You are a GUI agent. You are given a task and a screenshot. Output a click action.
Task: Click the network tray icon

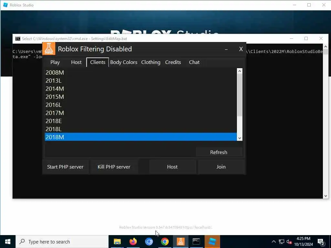pos(282,242)
